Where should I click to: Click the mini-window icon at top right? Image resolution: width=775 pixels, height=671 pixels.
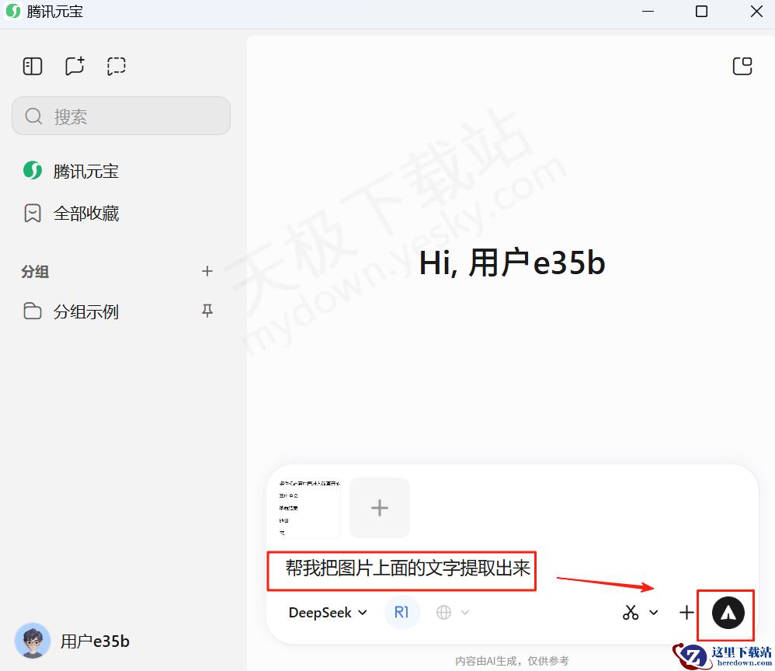coord(742,66)
